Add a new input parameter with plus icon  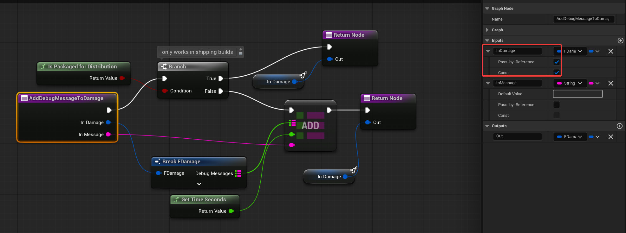(620, 41)
